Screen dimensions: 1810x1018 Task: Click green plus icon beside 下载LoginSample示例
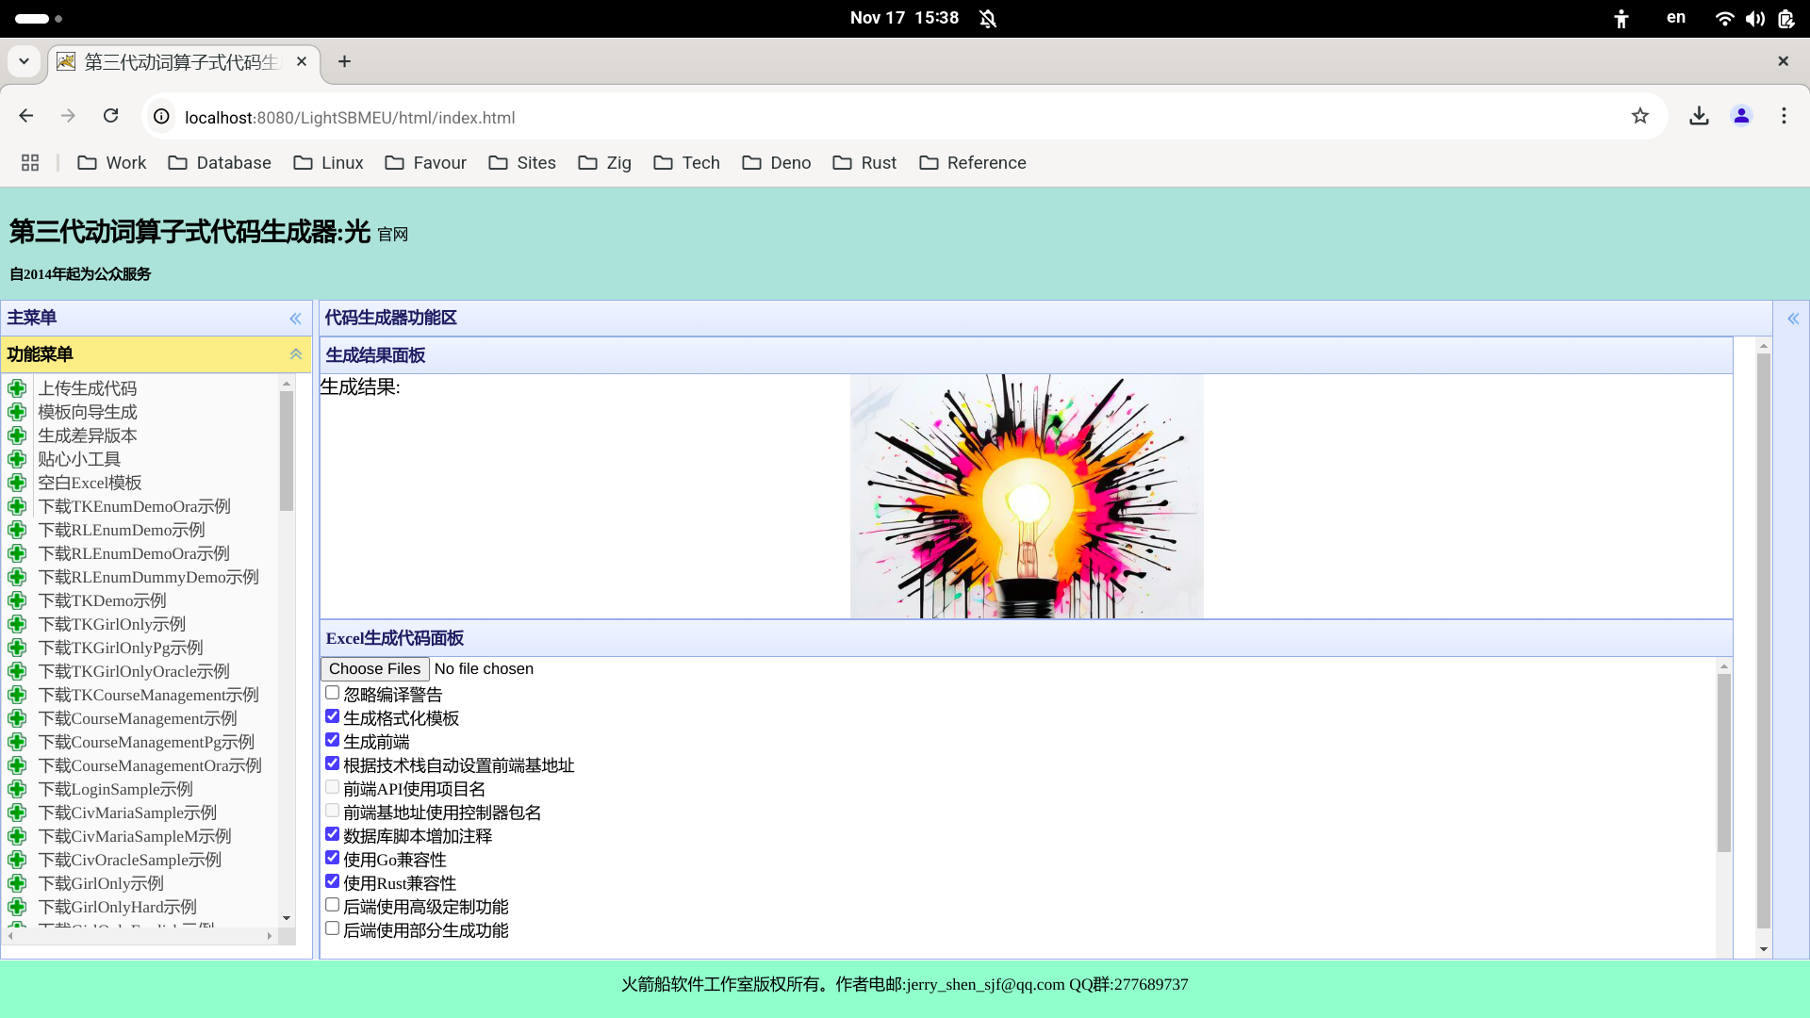click(x=17, y=789)
